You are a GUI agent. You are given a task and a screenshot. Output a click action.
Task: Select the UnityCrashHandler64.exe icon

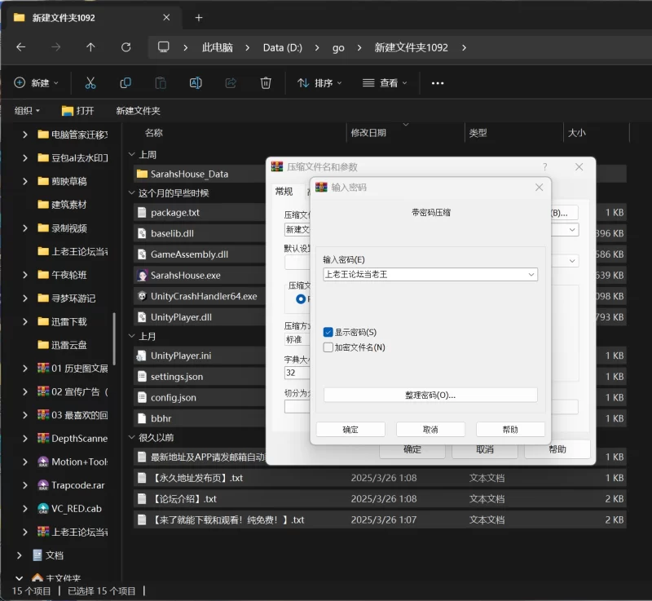tap(142, 296)
